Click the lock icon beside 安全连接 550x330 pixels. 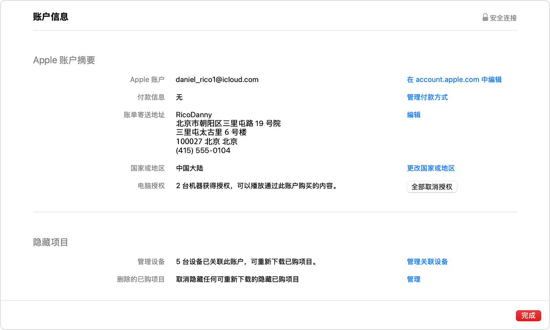point(485,17)
